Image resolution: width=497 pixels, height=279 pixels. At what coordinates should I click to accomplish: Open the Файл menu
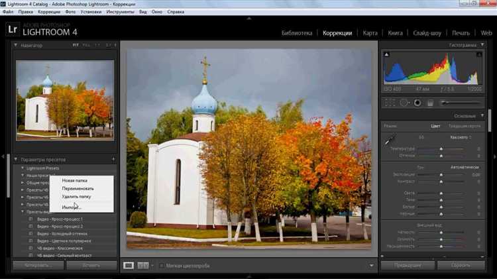pyautogui.click(x=8, y=12)
